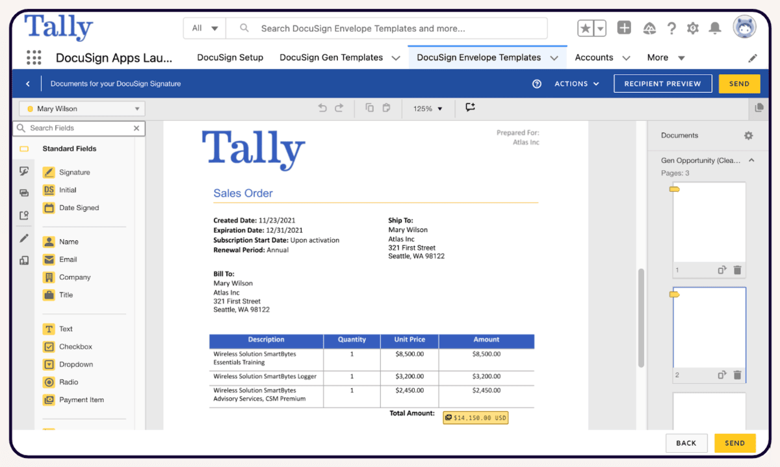Add a Checkbox field from Standard Fields
Viewport: 780px width, 467px height.
[49, 347]
